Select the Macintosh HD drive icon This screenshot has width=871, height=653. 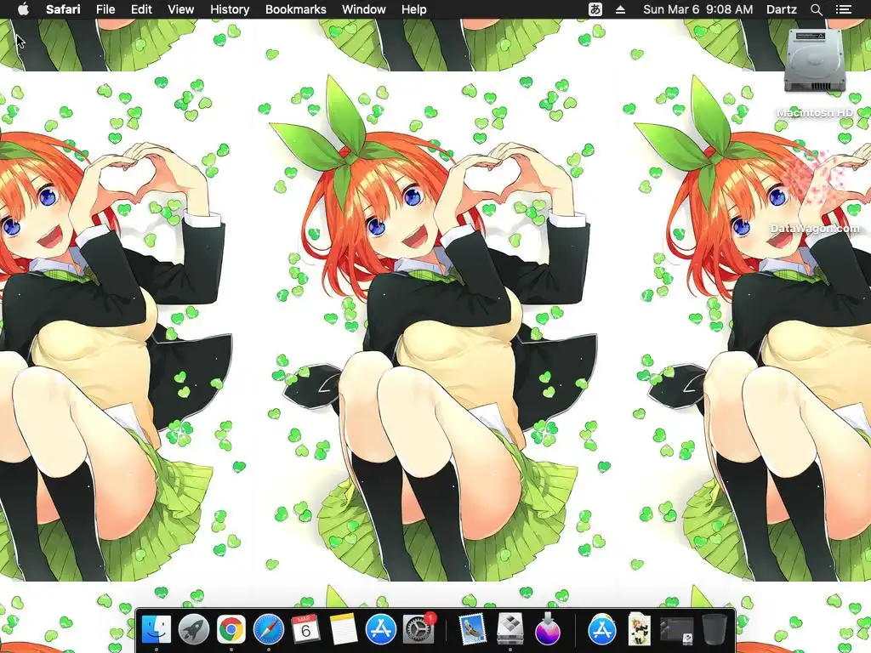[x=815, y=61]
